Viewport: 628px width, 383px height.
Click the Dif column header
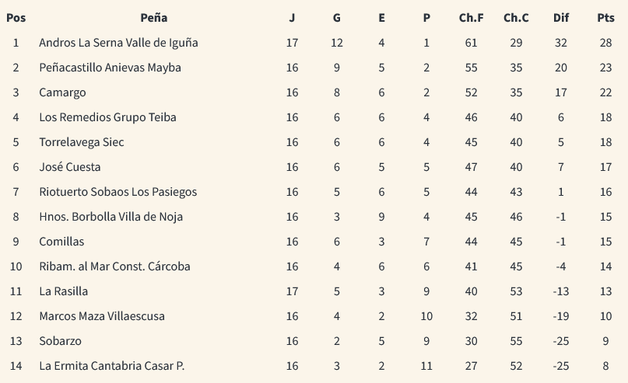tap(561, 18)
